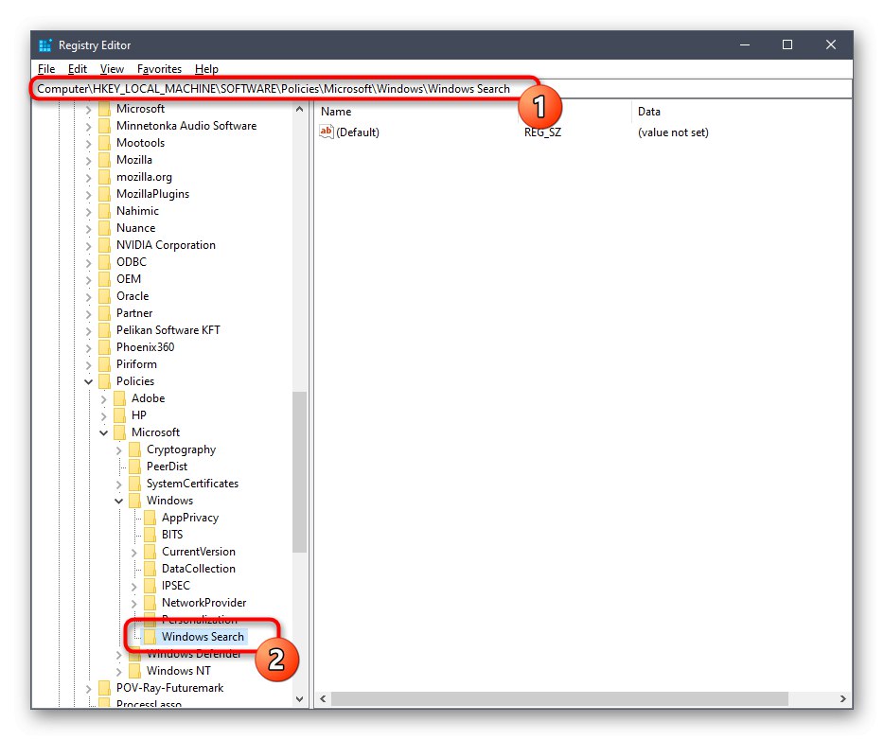Viewport: 884px width, 740px height.
Task: Collapse the Policies key
Action: point(89,382)
